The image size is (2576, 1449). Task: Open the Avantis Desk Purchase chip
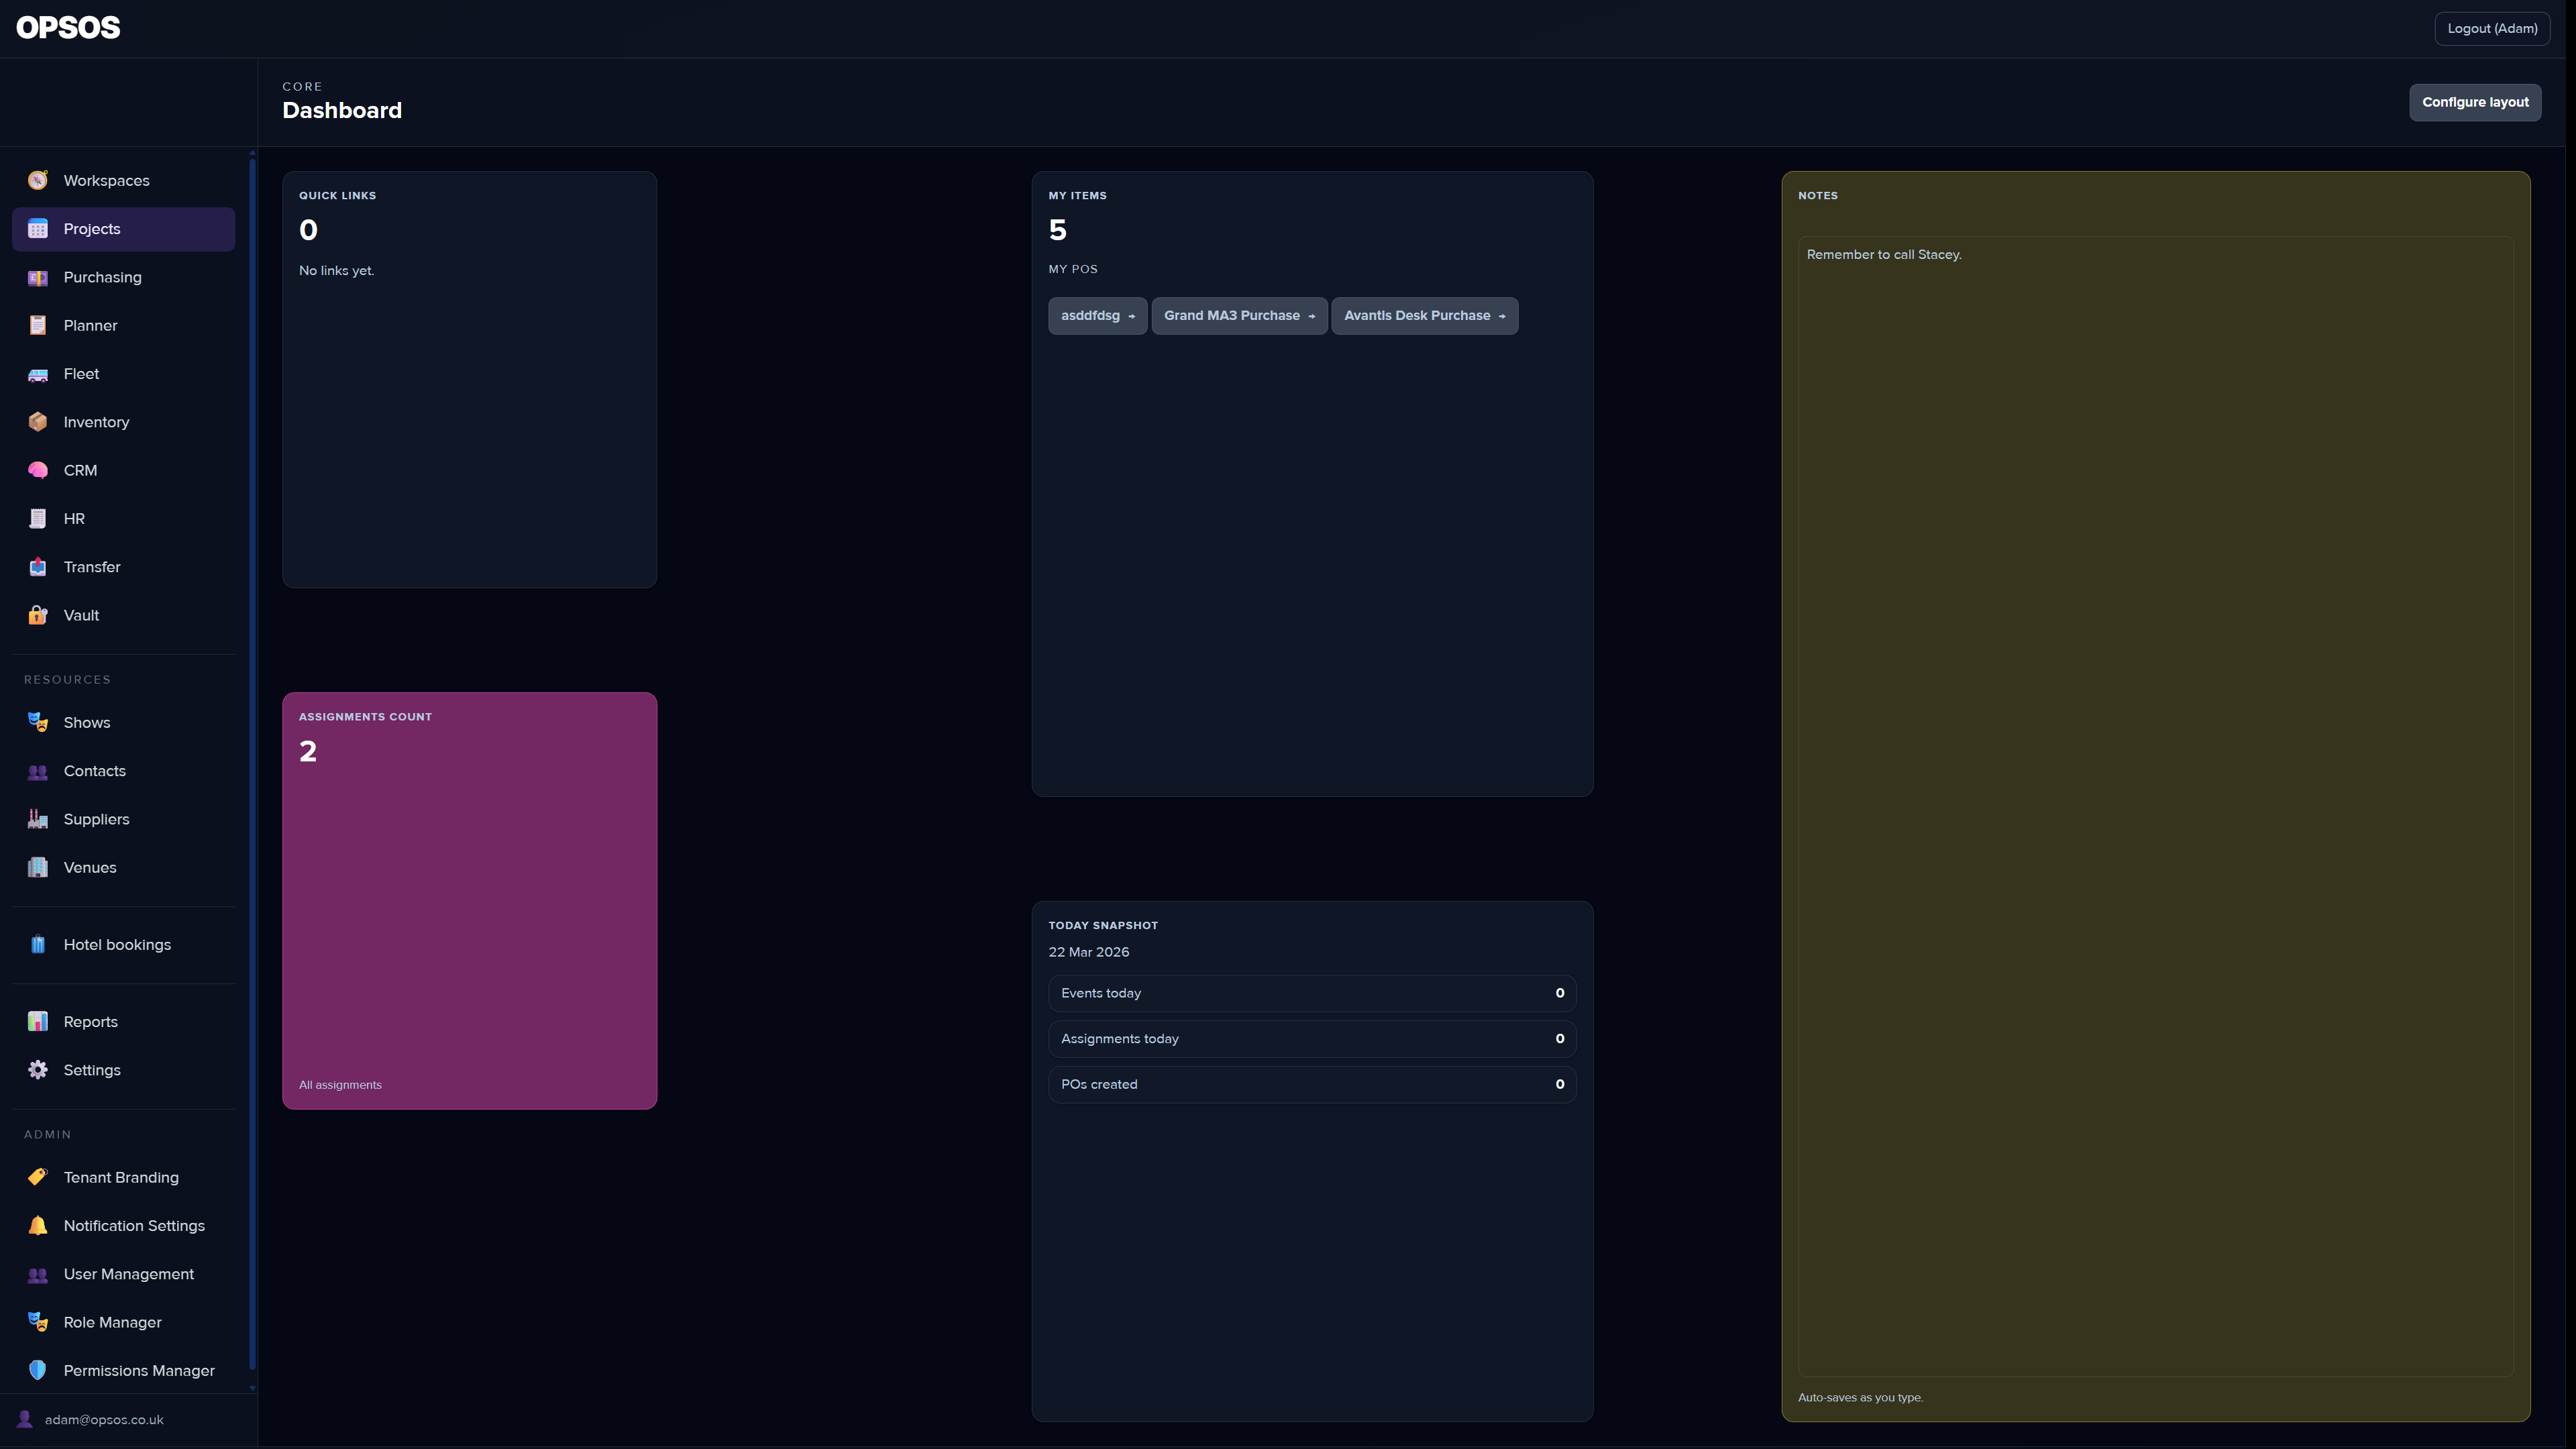coord(1424,315)
